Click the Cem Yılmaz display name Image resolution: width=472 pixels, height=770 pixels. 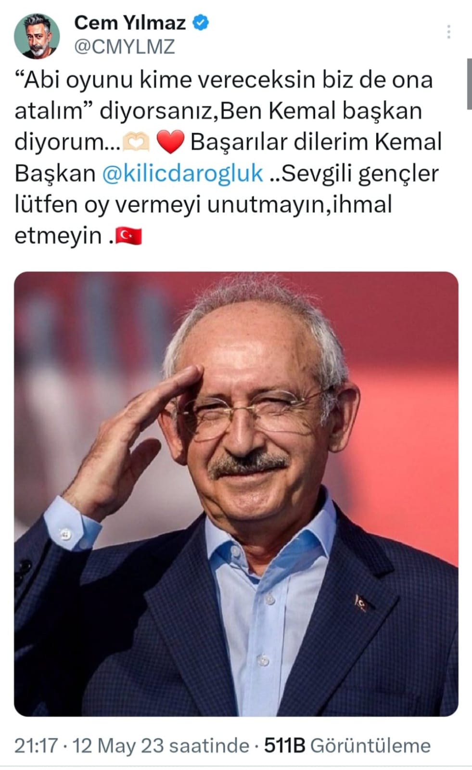130,23
